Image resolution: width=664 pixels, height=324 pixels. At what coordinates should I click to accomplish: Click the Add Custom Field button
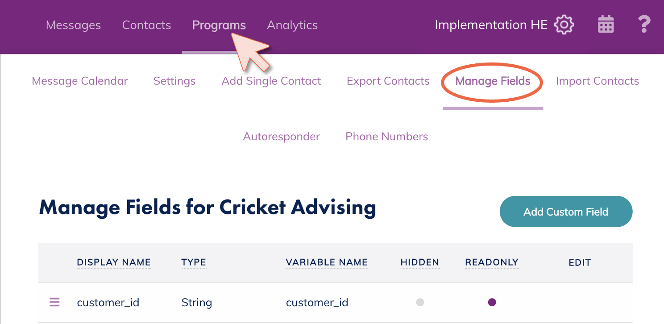pos(566,212)
